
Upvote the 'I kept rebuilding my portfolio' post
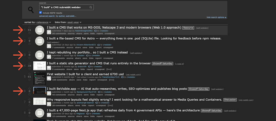pyautogui.click(x=30, y=52)
